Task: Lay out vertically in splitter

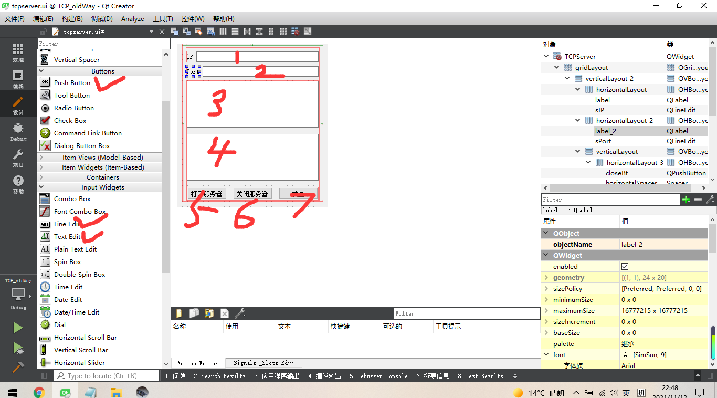Action: coord(259,32)
